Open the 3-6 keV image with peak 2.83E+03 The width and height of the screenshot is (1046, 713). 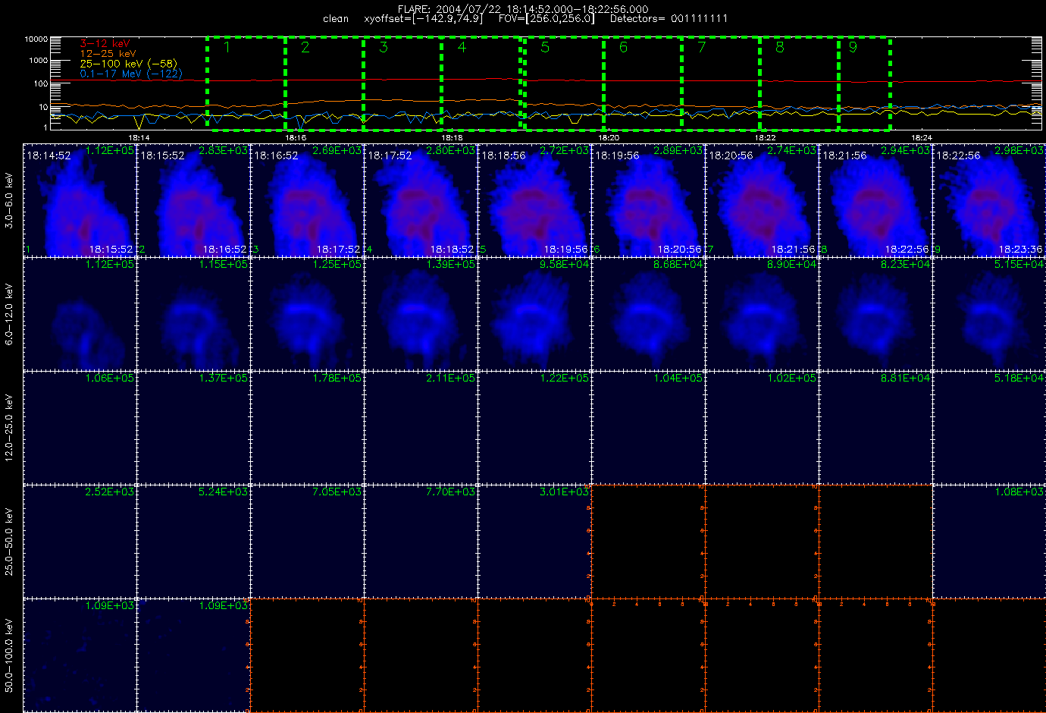pyautogui.click(x=193, y=200)
